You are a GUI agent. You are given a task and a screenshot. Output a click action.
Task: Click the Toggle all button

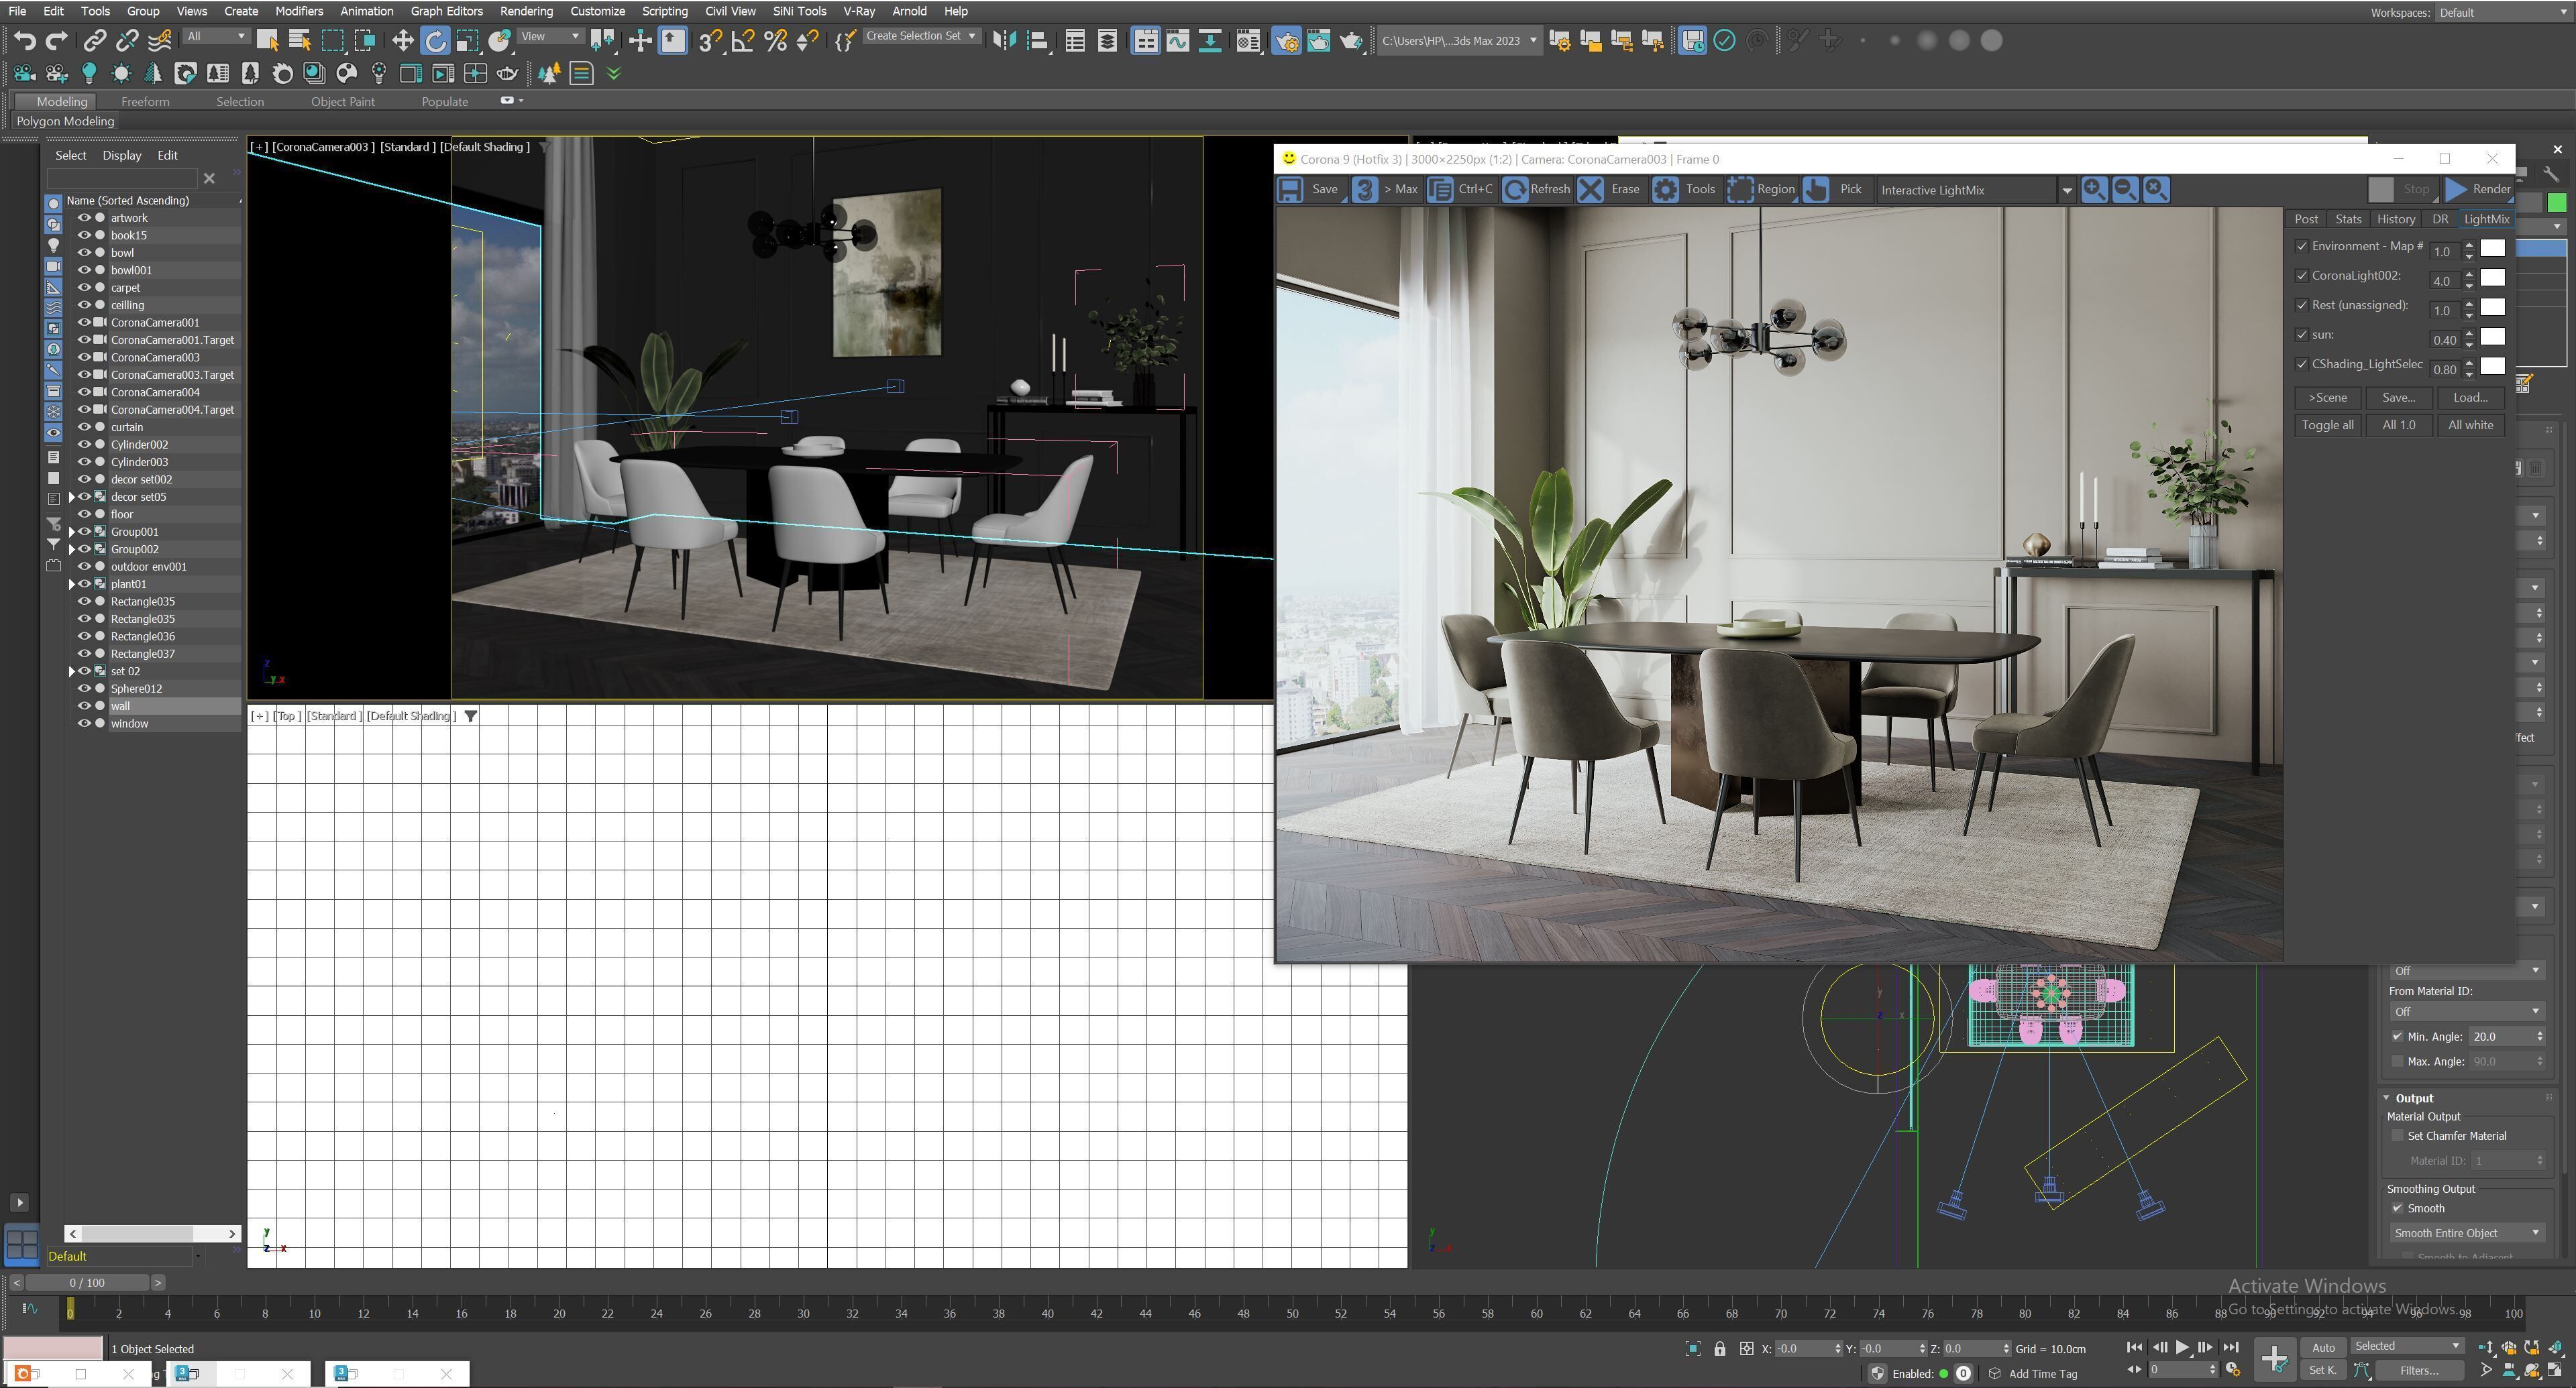tap(2327, 426)
